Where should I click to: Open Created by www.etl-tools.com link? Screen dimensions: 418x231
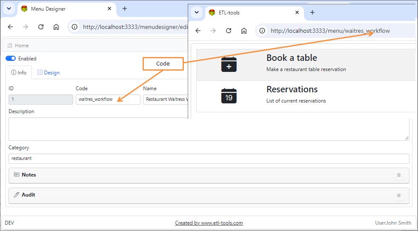209,223
